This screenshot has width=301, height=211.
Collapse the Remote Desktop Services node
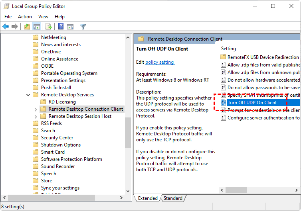(28, 95)
